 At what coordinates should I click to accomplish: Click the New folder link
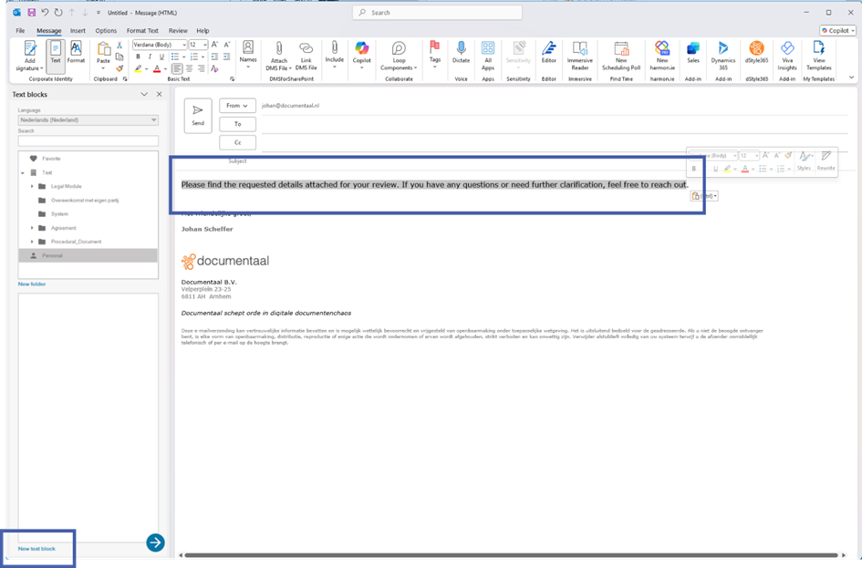click(32, 284)
